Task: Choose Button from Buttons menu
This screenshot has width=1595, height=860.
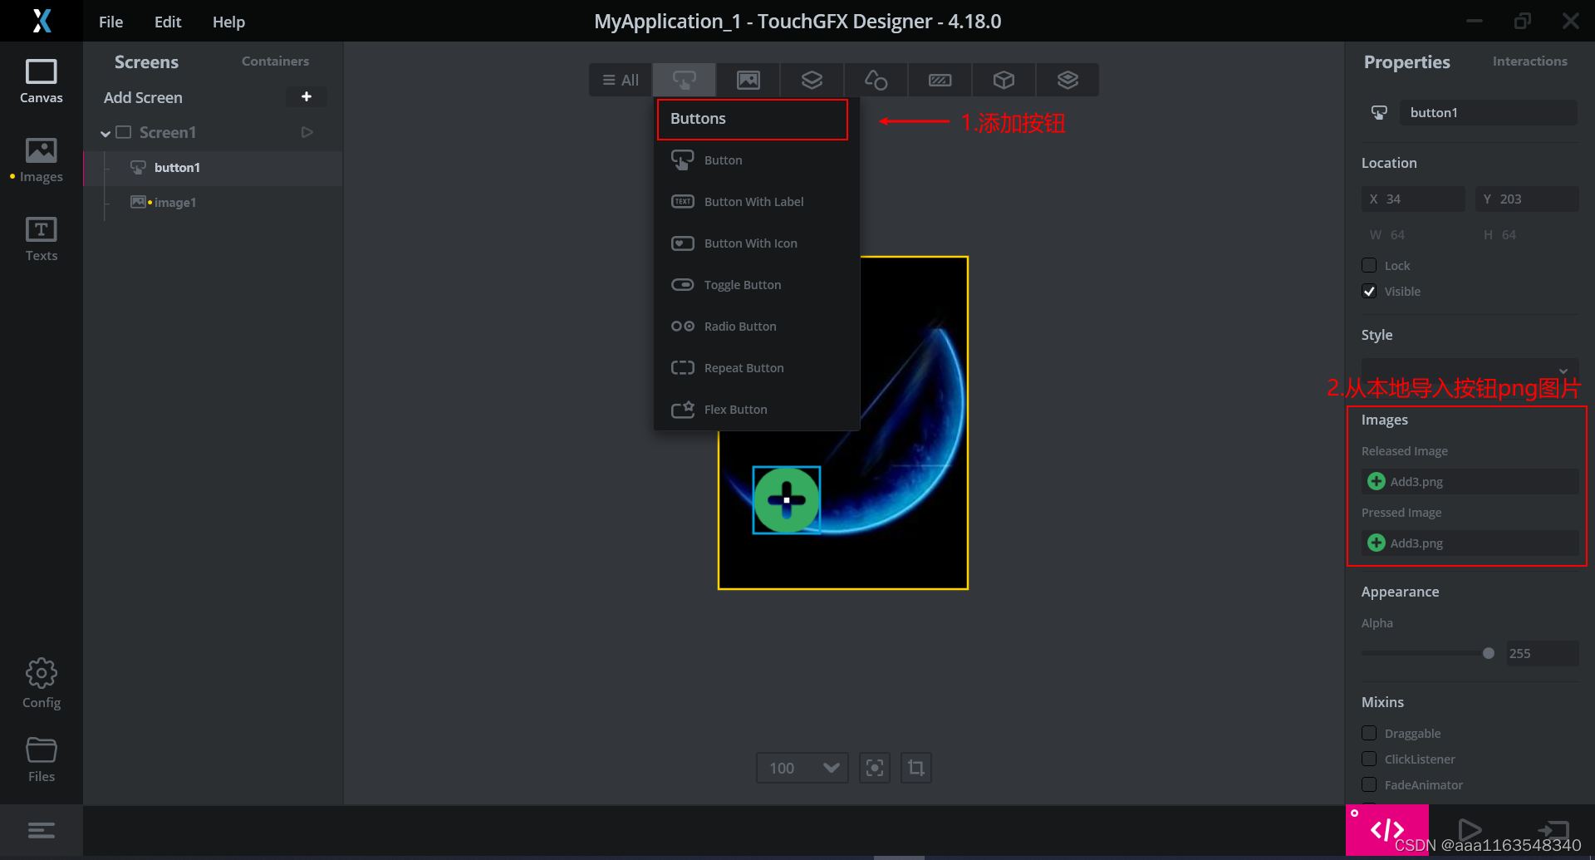Action: point(756,160)
